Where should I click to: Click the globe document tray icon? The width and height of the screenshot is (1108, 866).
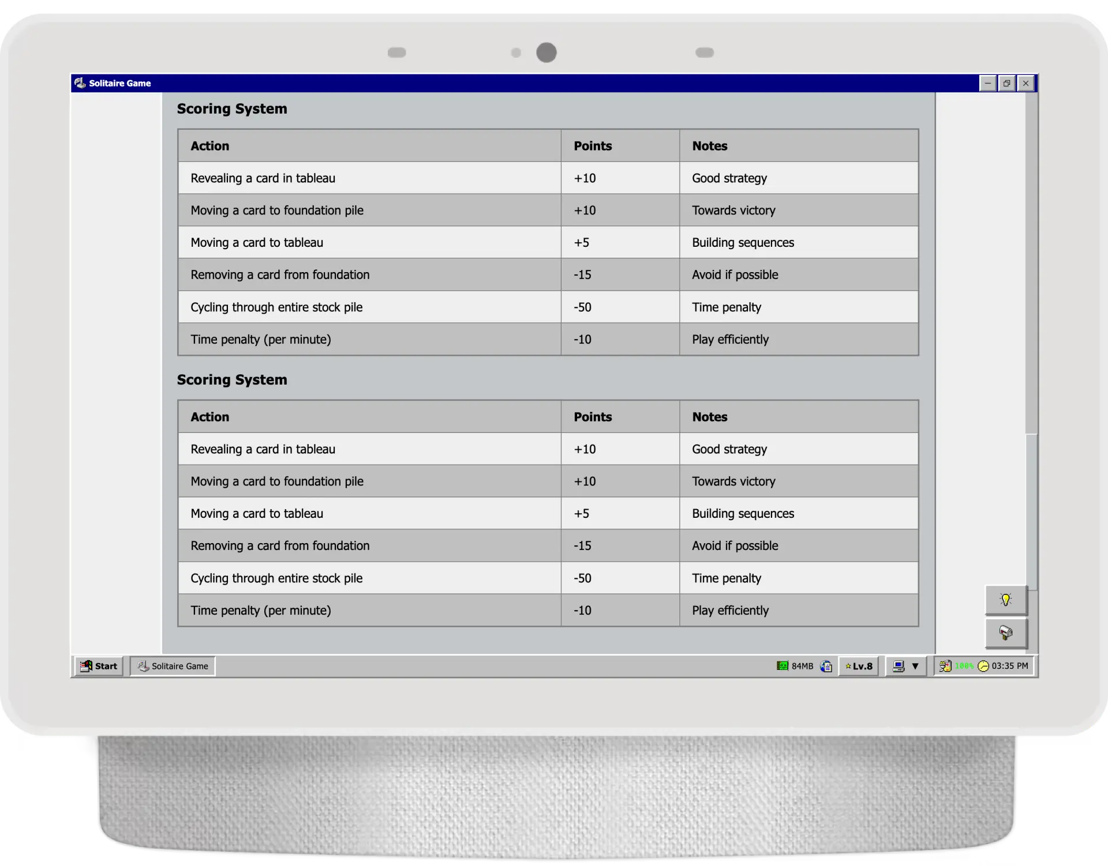click(x=826, y=666)
